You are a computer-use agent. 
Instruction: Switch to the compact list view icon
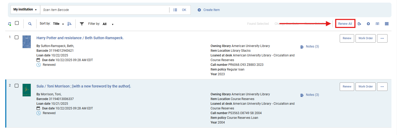tap(377, 24)
